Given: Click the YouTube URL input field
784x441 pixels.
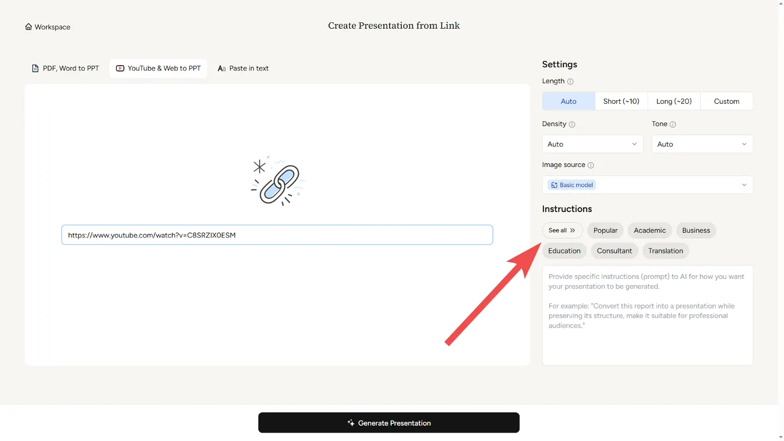Looking at the screenshot, I should tap(277, 235).
